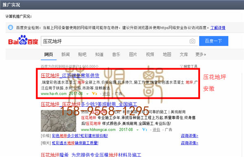Viewport: 244px width, 157px height.
Task: Open the 更多» menu
Action: [200, 54]
